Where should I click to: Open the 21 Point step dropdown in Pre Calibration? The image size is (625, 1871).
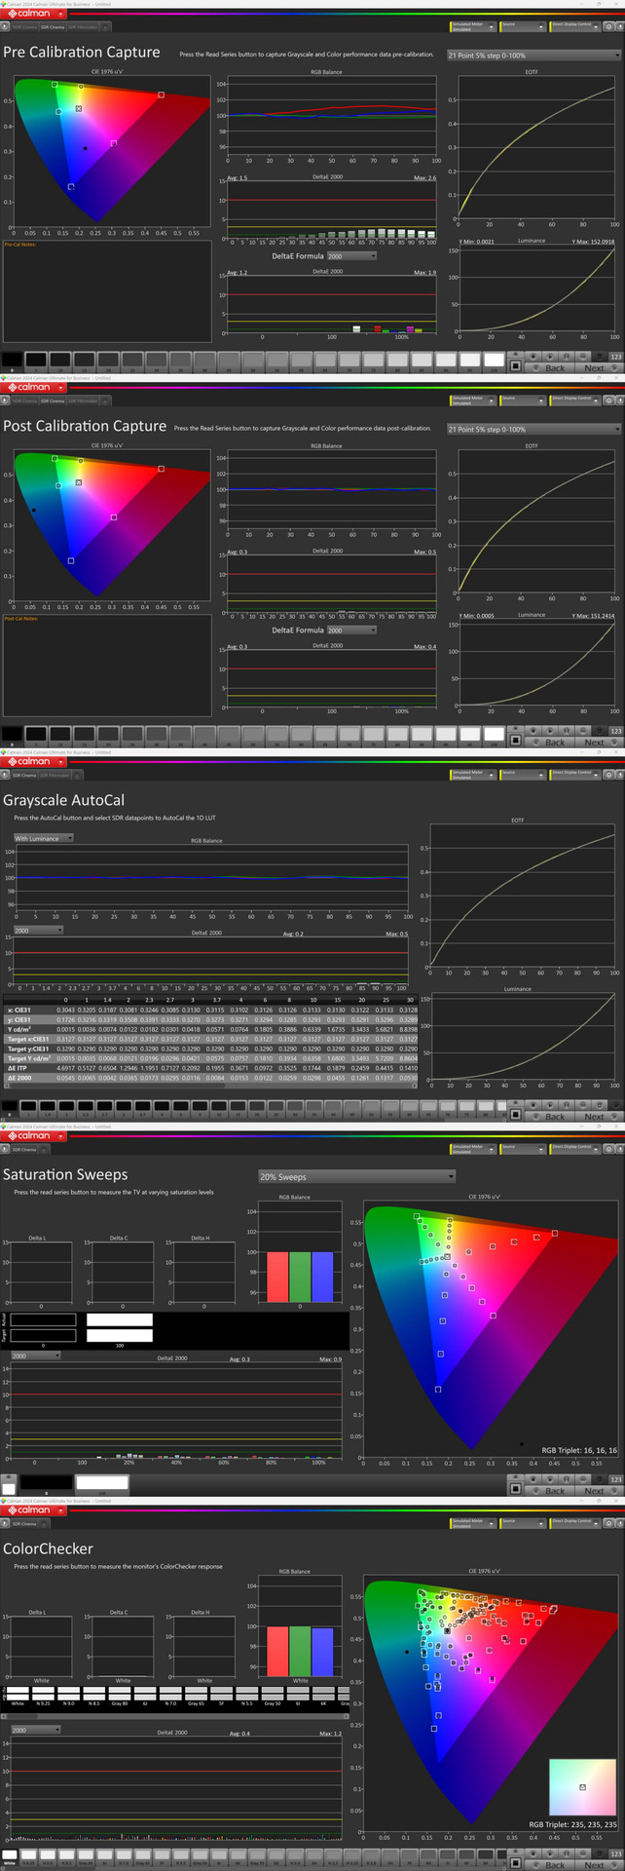(x=533, y=56)
